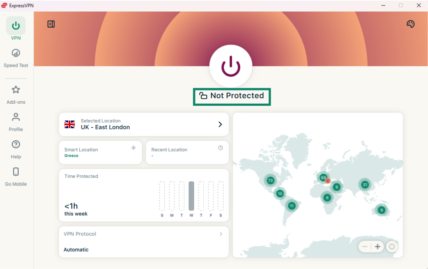This screenshot has width=428, height=269.
Task: Select the 31-server cluster in Asia
Action: pyautogui.click(x=365, y=184)
